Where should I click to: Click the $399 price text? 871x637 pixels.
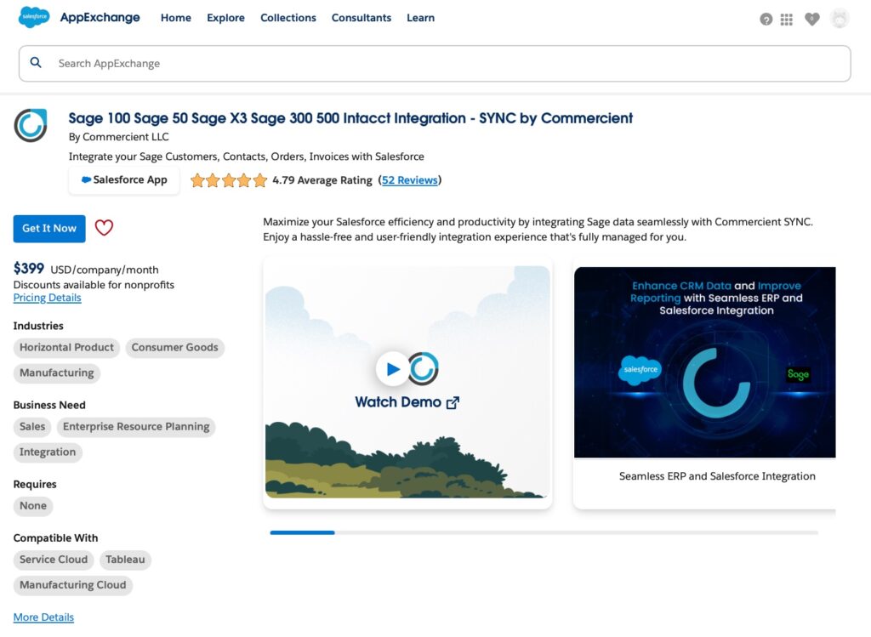(29, 269)
